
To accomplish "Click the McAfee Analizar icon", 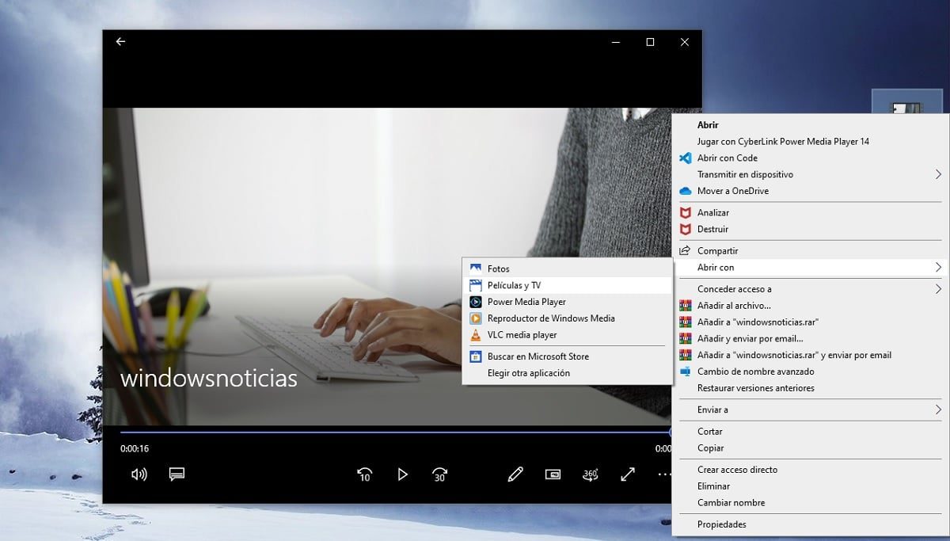I will 686,212.
